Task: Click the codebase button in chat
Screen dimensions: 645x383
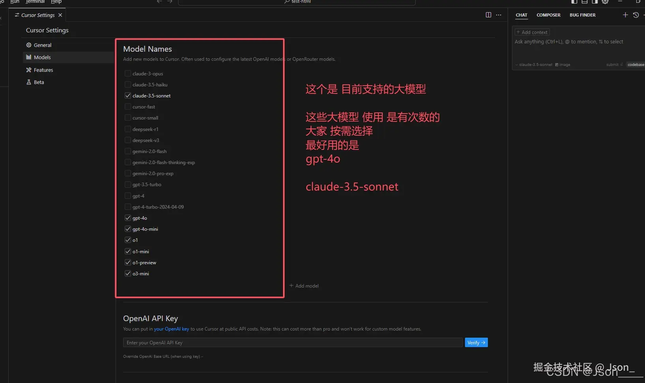Action: pyautogui.click(x=635, y=65)
